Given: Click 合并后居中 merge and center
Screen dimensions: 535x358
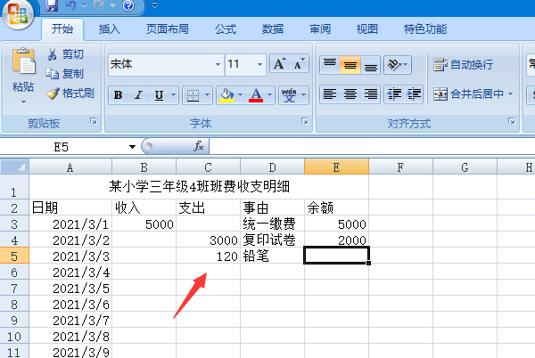Looking at the screenshot, I should (x=468, y=94).
